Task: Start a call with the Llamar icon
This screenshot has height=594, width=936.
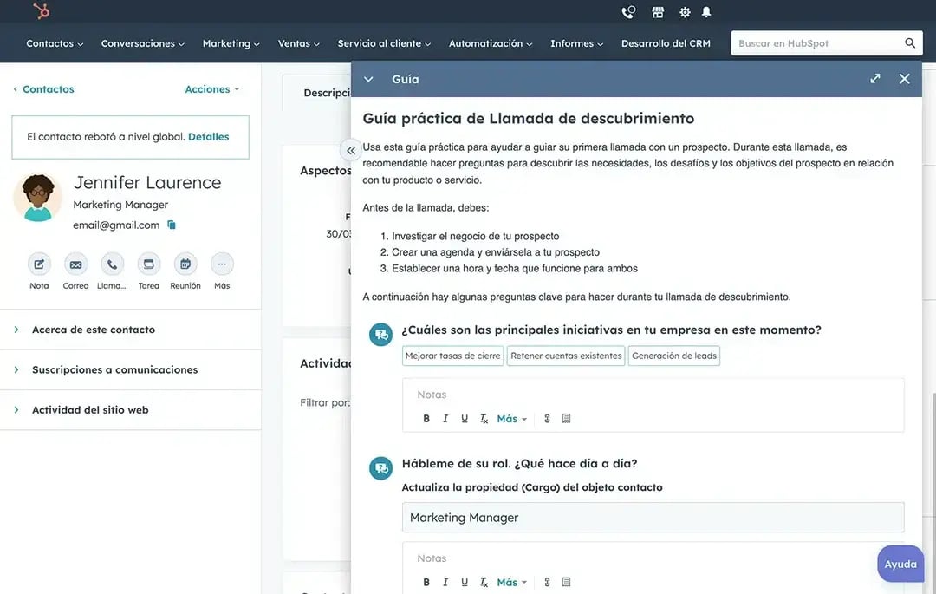Action: click(x=112, y=264)
